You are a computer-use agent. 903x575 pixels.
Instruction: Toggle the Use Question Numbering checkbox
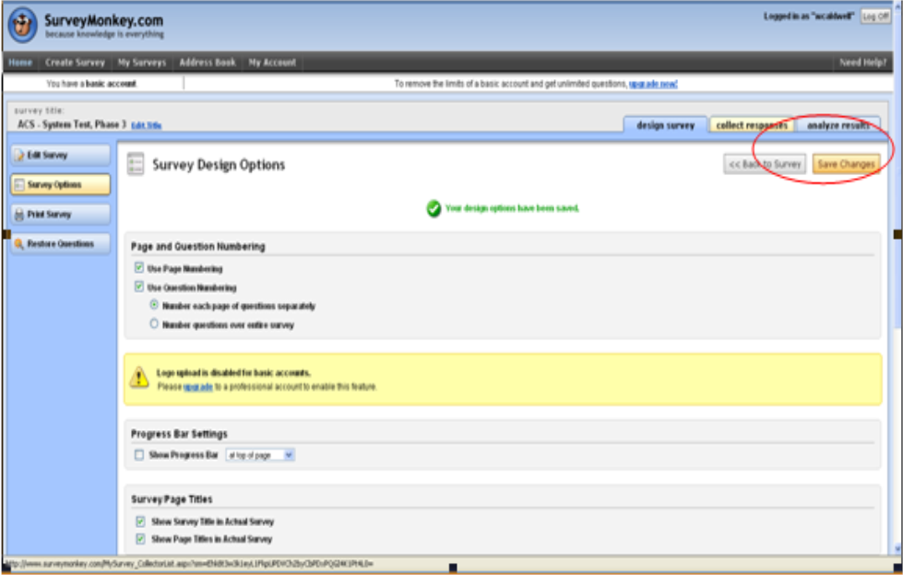coord(139,287)
